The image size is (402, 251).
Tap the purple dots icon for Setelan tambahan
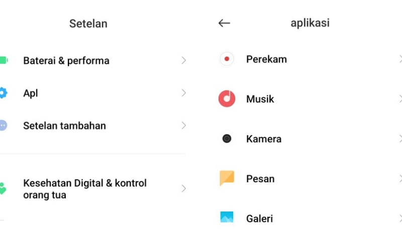pos(3,125)
